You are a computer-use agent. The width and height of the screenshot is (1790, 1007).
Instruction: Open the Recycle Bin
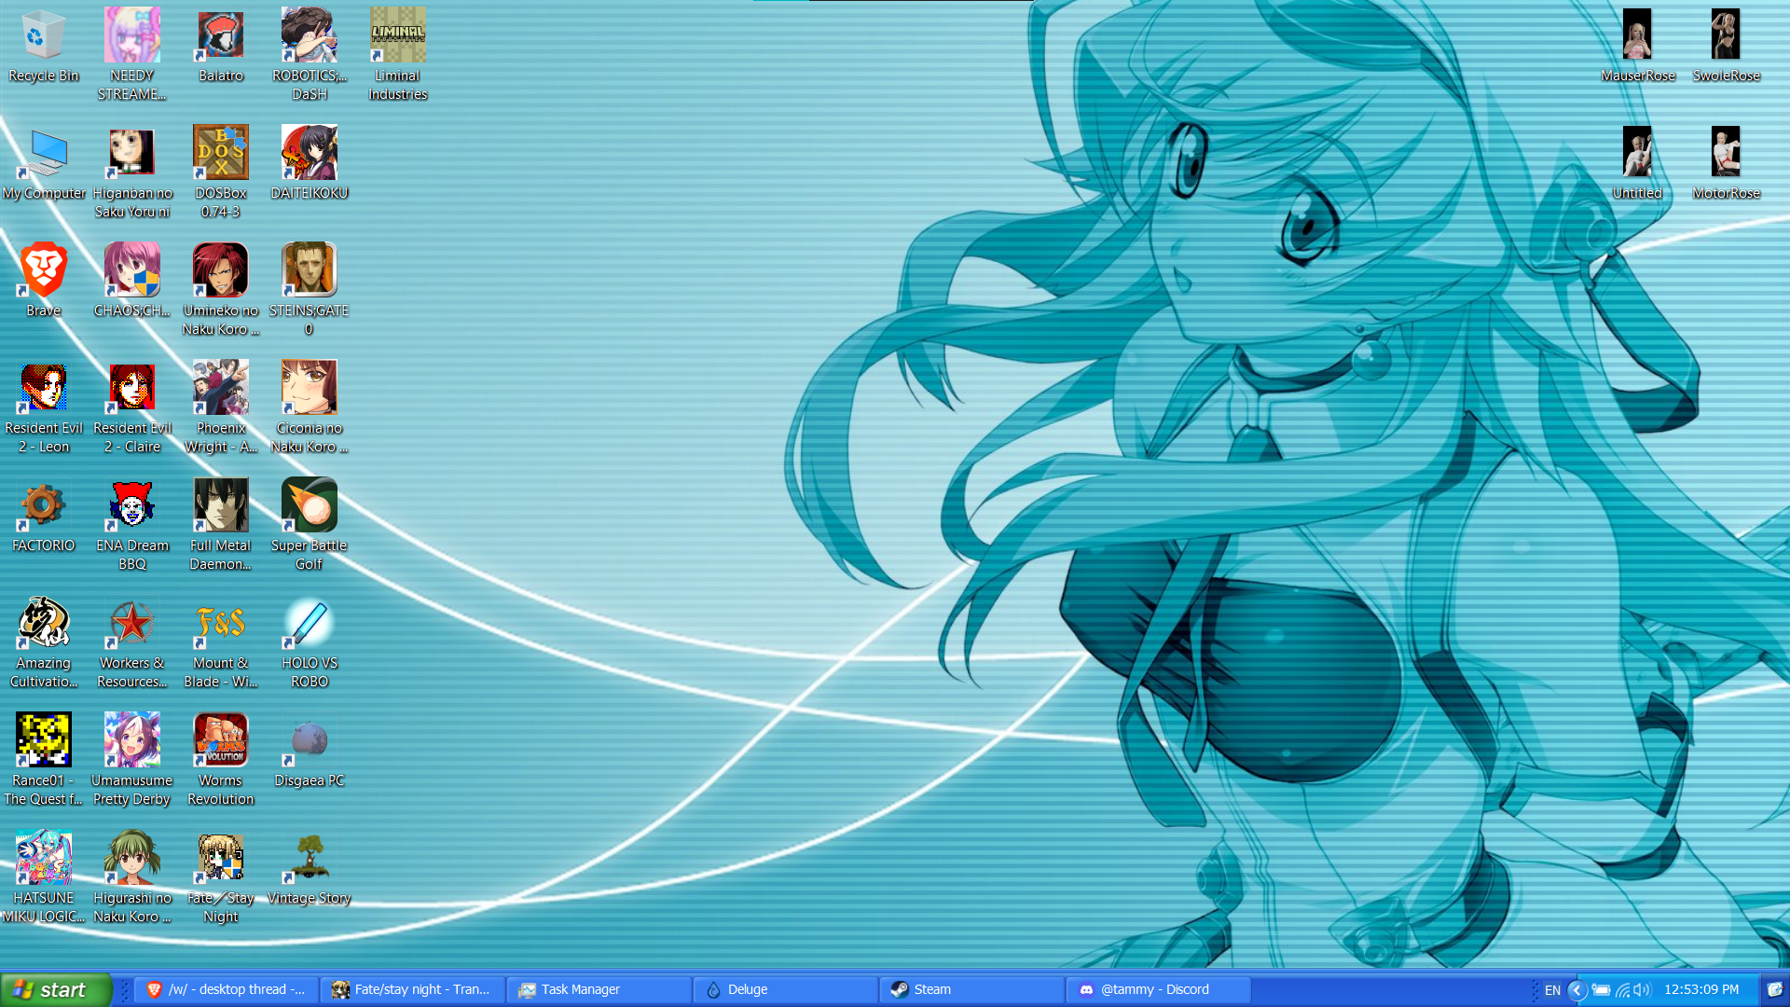point(43,35)
